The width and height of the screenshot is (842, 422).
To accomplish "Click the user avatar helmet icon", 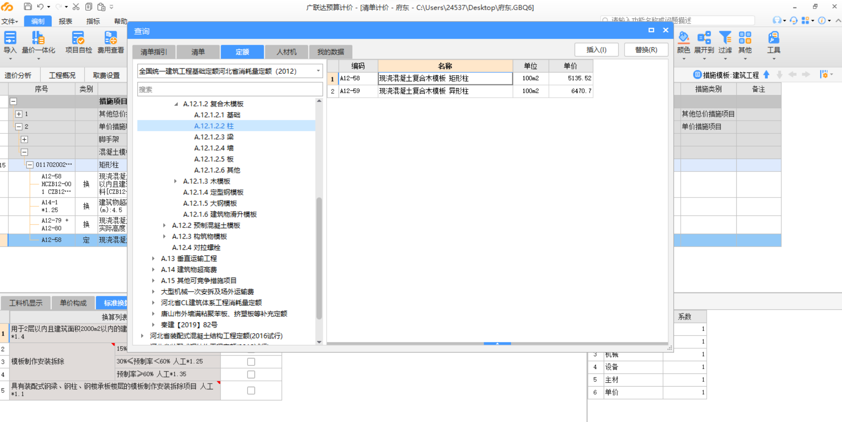I will tap(777, 20).
